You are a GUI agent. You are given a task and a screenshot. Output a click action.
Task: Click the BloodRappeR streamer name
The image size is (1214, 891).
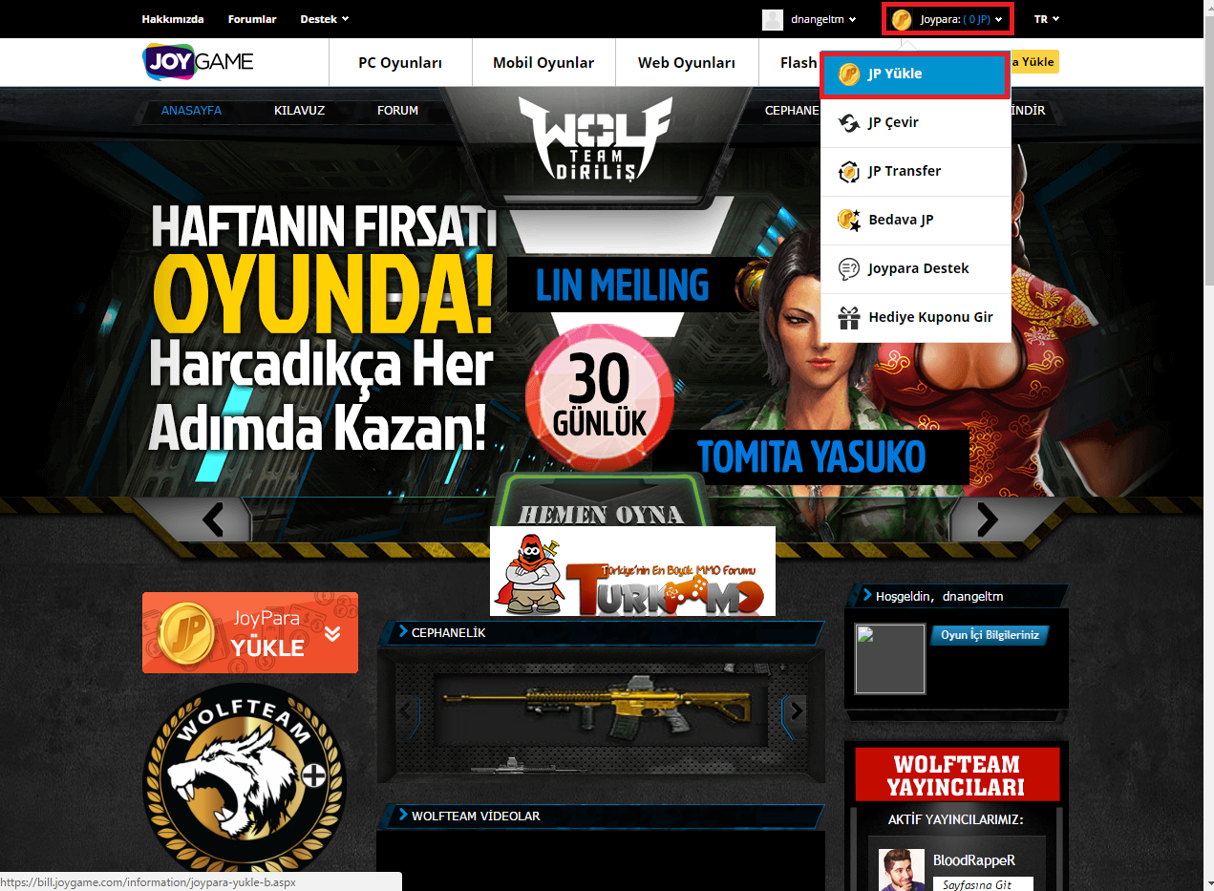tap(973, 860)
